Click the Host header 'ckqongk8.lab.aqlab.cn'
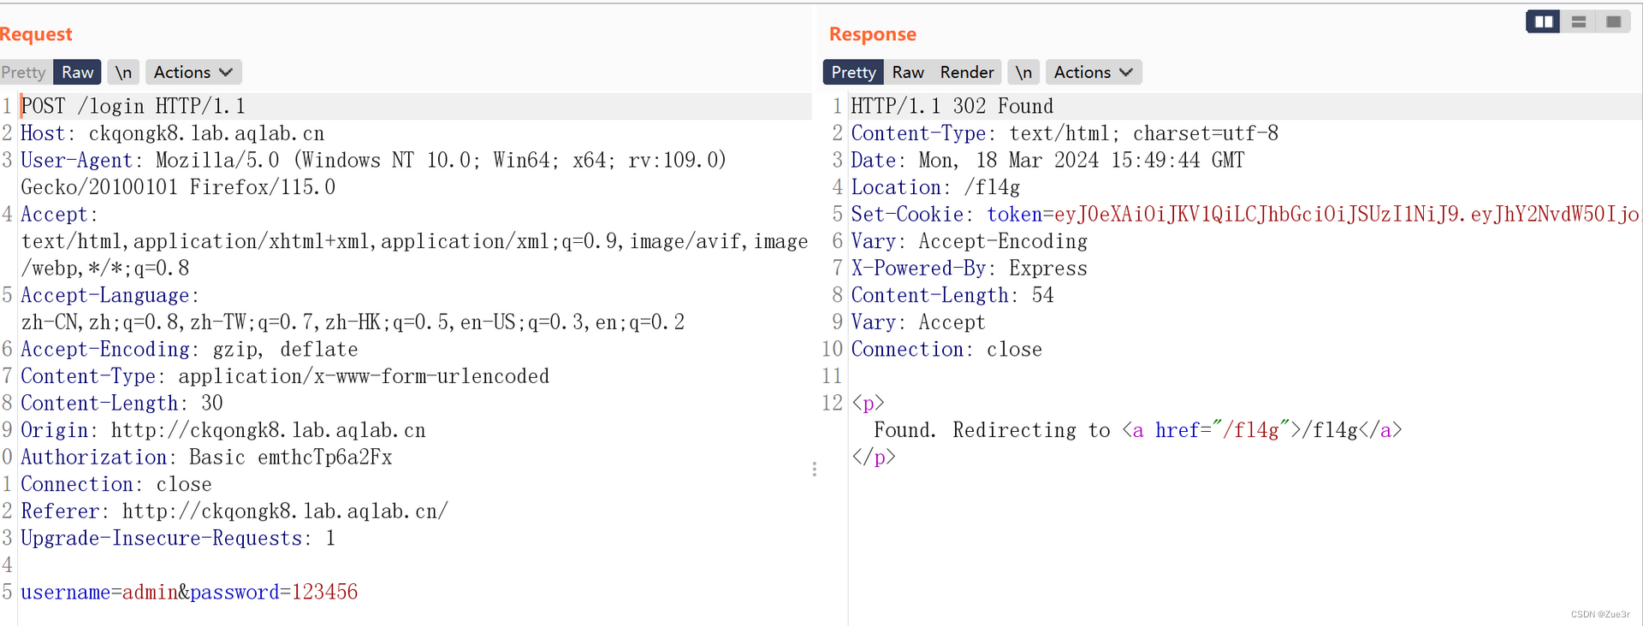Viewport: 1643px width, 626px height. pyautogui.click(x=206, y=133)
